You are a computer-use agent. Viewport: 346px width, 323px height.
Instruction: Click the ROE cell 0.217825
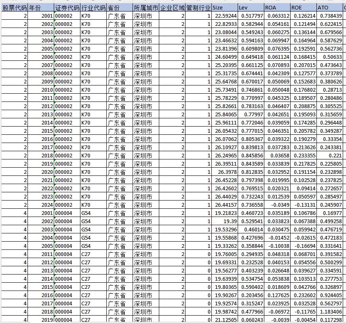(303, 164)
